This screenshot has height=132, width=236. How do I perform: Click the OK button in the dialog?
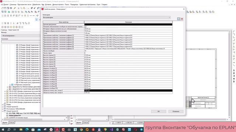click(159, 111)
